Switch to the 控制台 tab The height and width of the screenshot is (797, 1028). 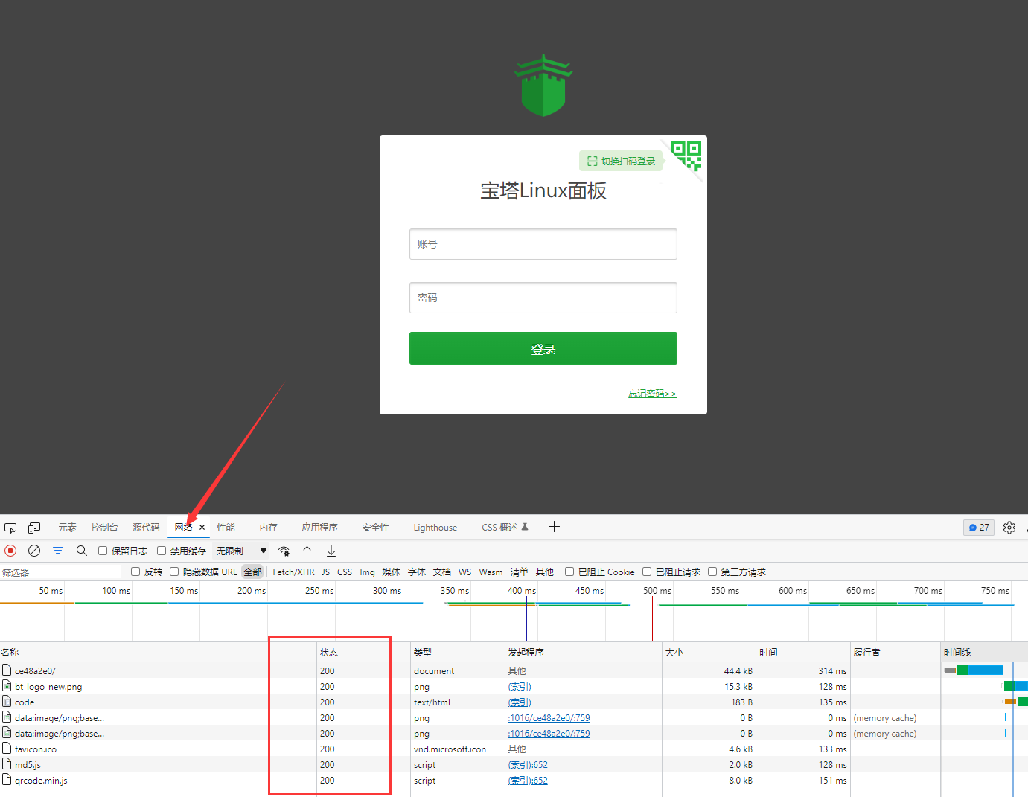(104, 528)
